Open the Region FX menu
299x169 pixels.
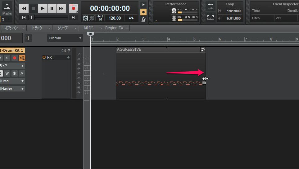coord(116,28)
